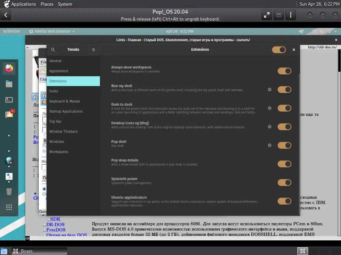The height and width of the screenshot is (255, 341).
Task: Toggle Pop shop details switch
Action: 284,164
